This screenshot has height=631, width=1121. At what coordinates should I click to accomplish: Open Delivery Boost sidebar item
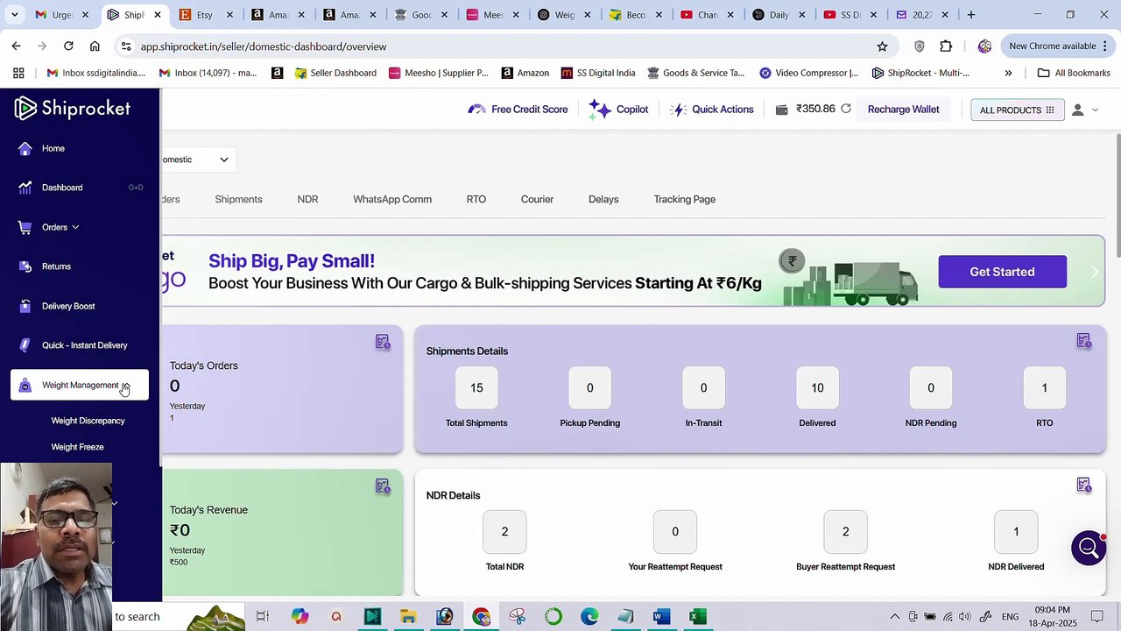pyautogui.click(x=68, y=306)
